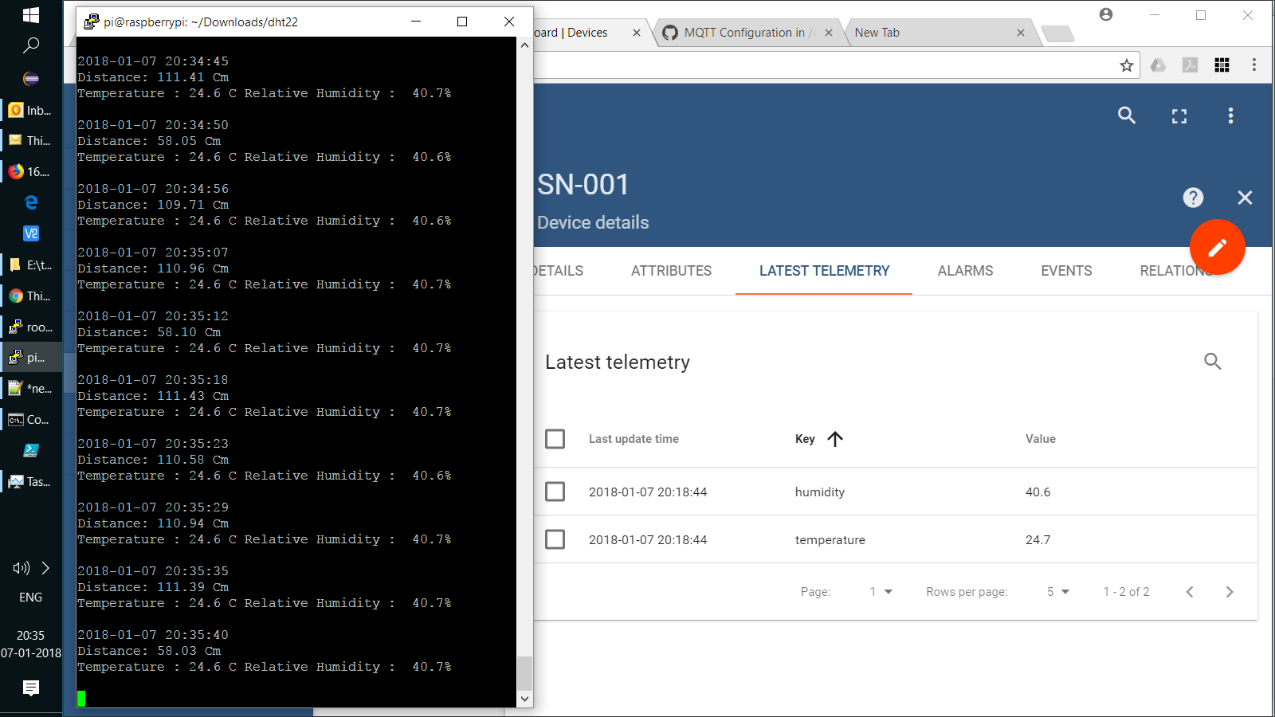Viewport: 1275px width, 717px height.
Task: Sort telemetry by Key column arrow
Action: 835,438
